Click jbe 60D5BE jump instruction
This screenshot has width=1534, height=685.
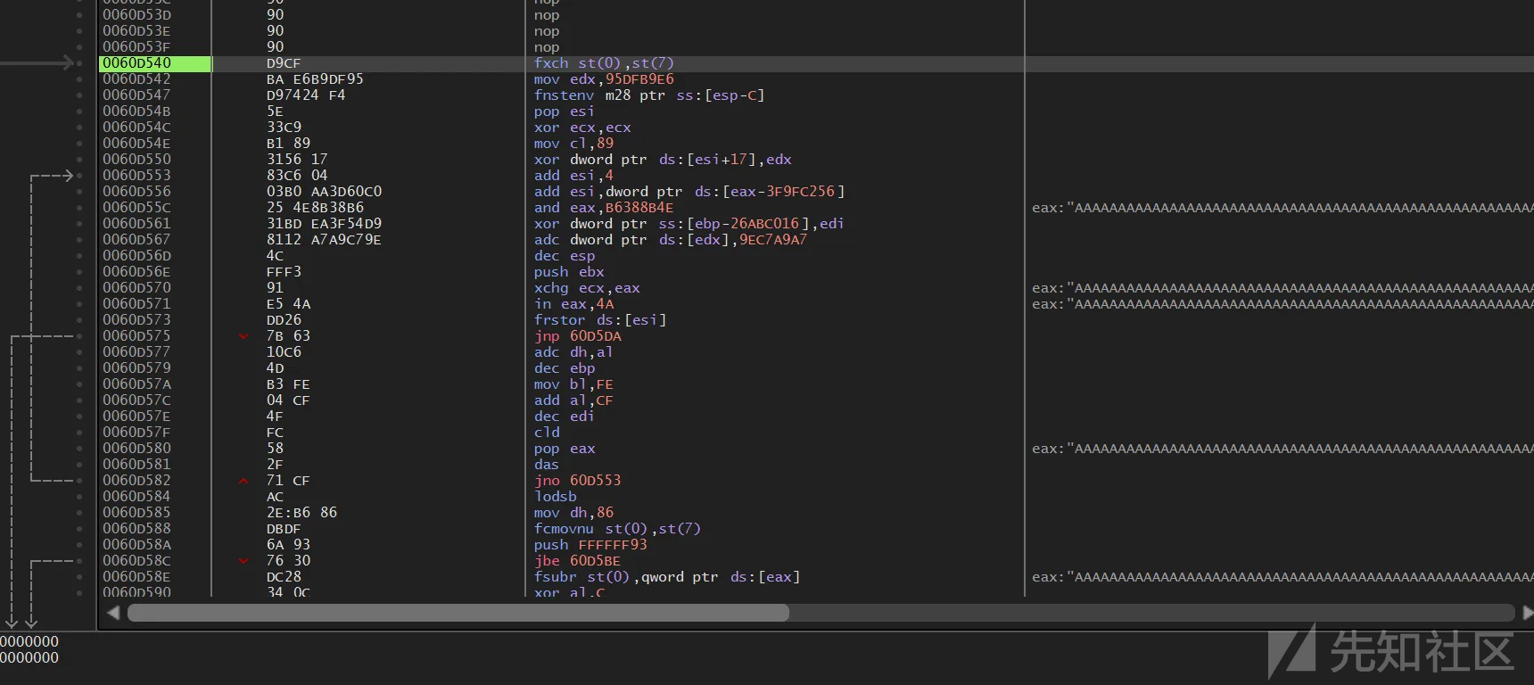pyautogui.click(x=578, y=561)
